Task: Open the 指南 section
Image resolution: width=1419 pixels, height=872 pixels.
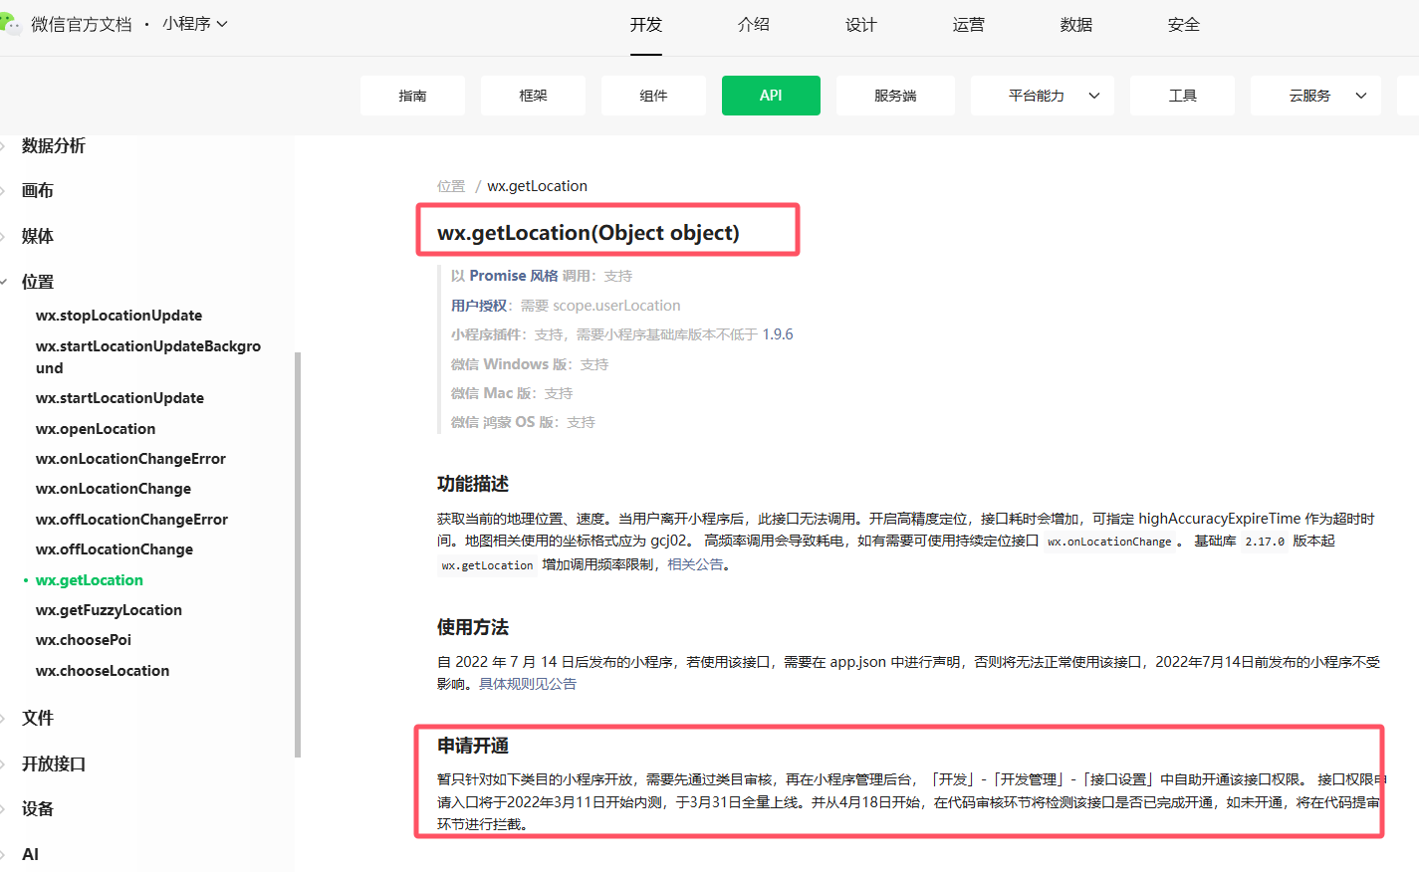Action: pos(412,96)
